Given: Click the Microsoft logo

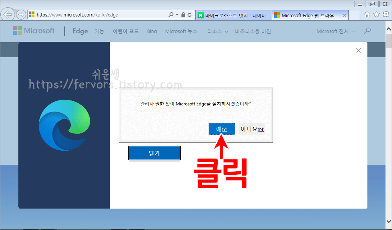Looking at the screenshot, I should coord(34,31).
